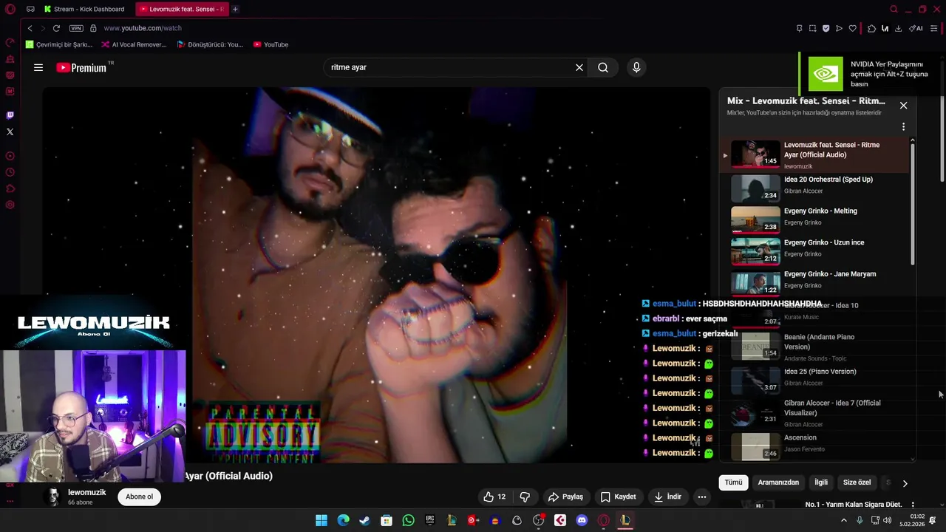Viewport: 946px width, 532px height.
Task: Open Opera snapshot capture tool
Action: (x=812, y=28)
